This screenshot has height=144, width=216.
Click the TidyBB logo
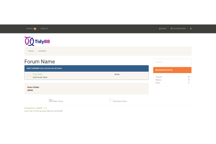tap(37, 41)
